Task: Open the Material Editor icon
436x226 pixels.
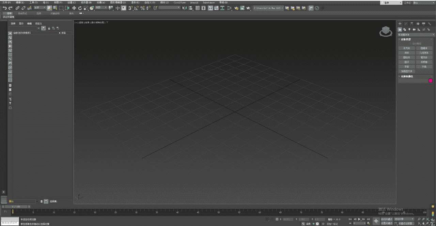Action: (x=230, y=8)
